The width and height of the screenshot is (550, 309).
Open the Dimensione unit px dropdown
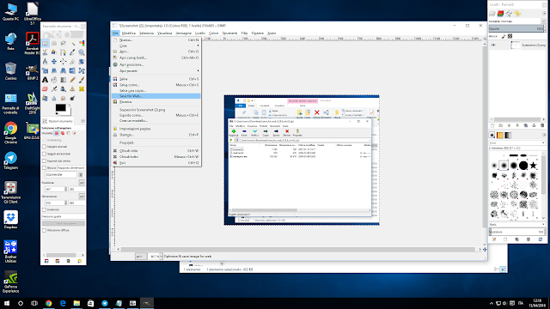[82, 197]
